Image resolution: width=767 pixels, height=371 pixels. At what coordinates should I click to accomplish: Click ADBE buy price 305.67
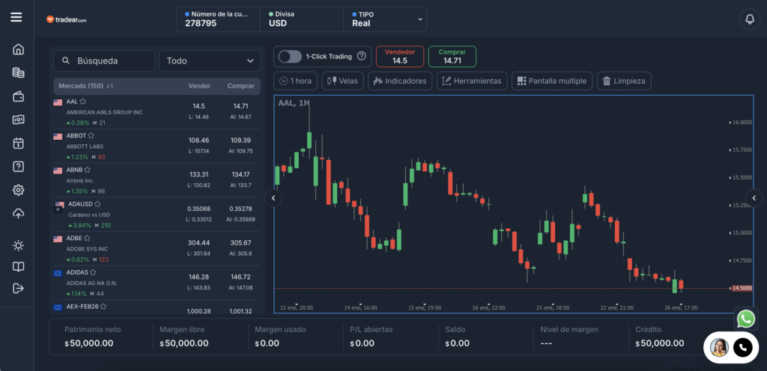240,242
